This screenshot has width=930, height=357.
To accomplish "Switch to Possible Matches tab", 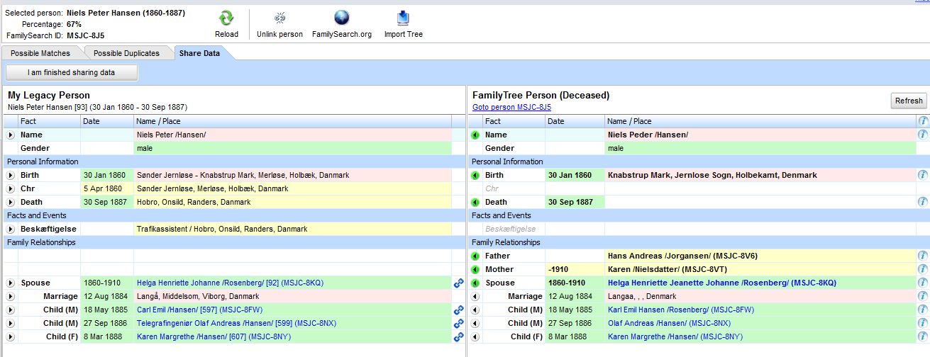I will (x=40, y=53).
